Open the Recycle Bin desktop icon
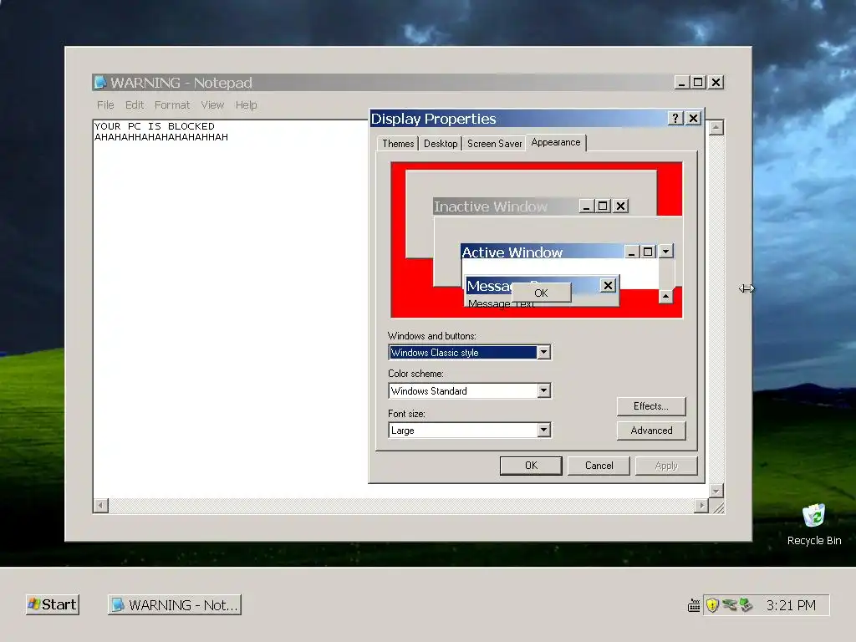The image size is (856, 642). [814, 525]
